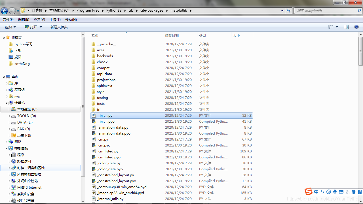
Task: Select coffeDog in favorites
Action: 22,63
